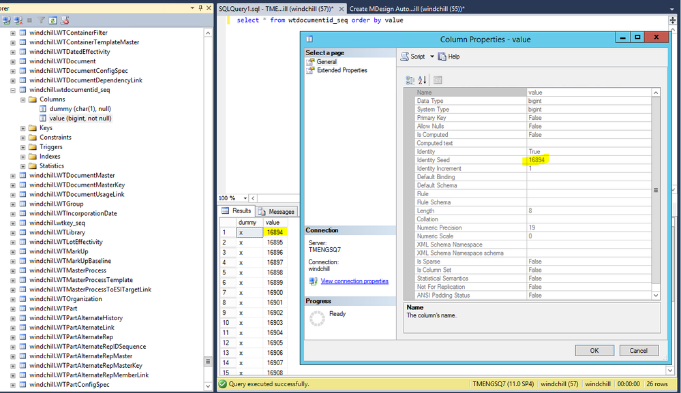Click the Connect icon in Object Explorer toolbar
The width and height of the screenshot is (681, 393).
5,21
